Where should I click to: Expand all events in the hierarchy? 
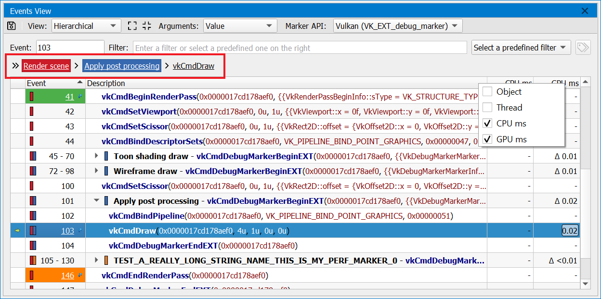pos(132,25)
